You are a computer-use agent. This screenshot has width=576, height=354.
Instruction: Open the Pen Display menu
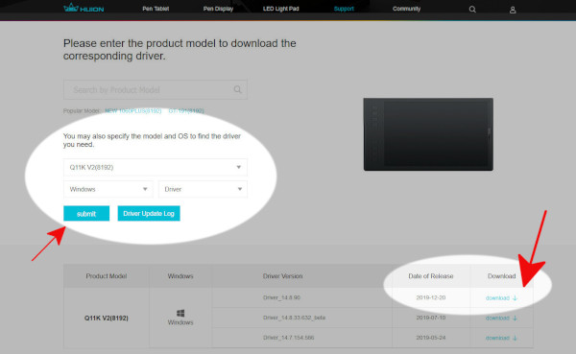pos(218,9)
